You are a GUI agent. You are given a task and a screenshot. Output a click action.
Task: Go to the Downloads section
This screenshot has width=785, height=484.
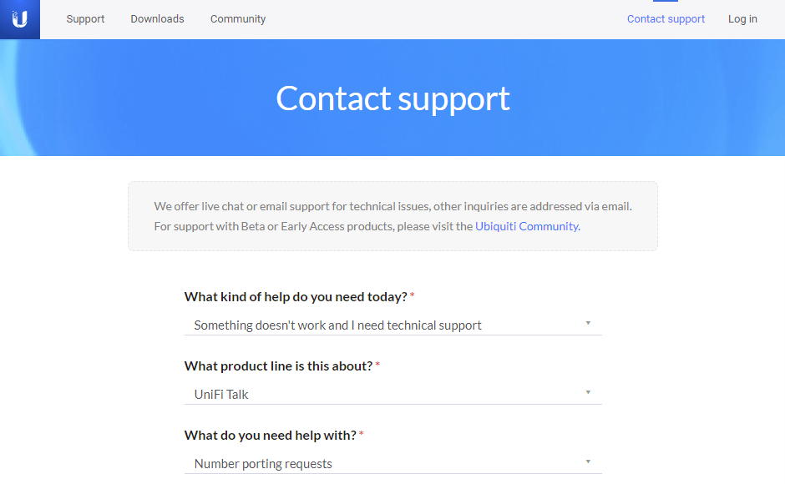pyautogui.click(x=157, y=18)
